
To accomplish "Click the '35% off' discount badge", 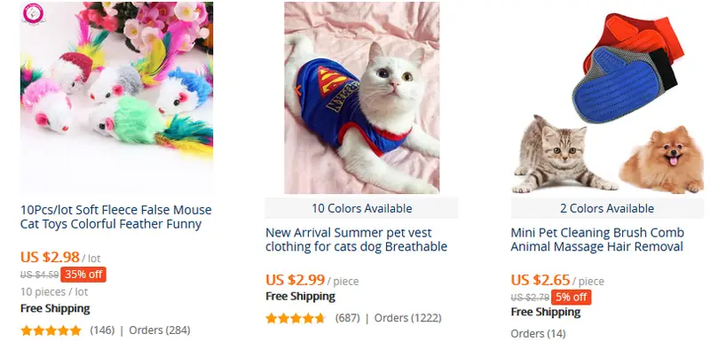I will [x=83, y=275].
